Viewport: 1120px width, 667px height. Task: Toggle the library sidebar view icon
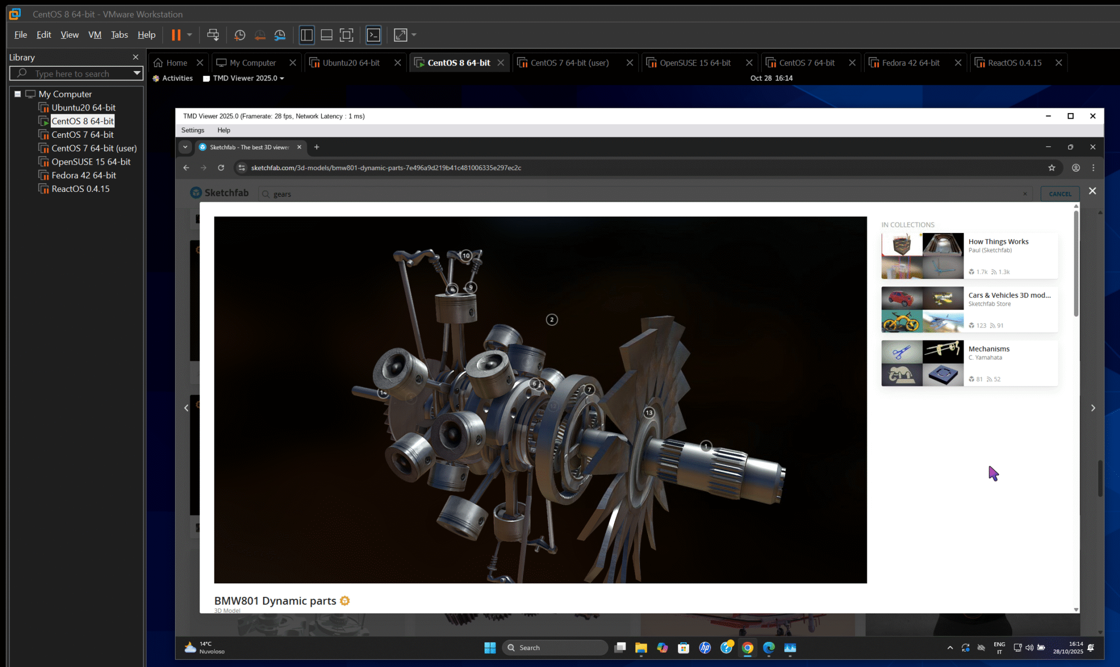pos(307,35)
